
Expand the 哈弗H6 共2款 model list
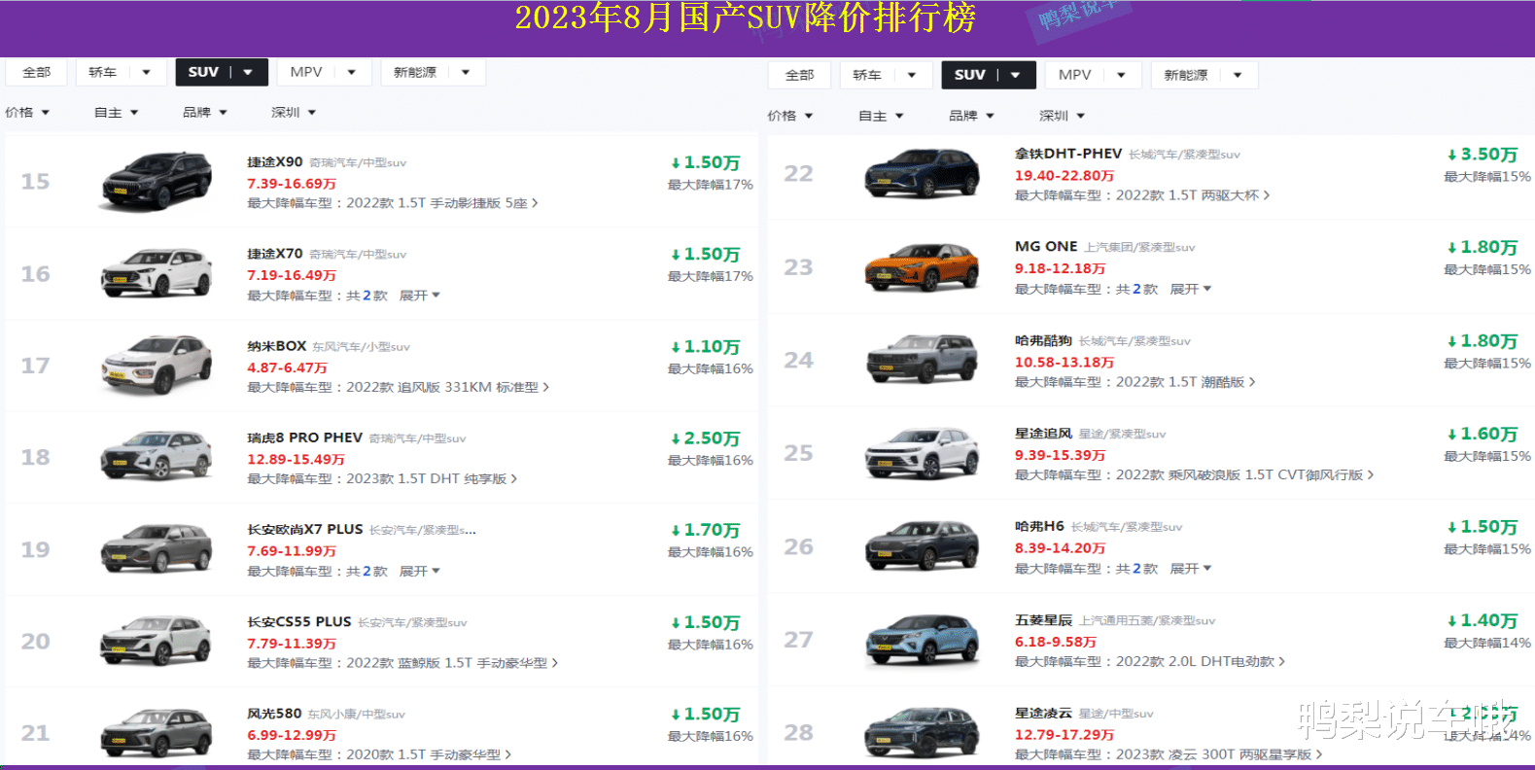[x=1190, y=569]
